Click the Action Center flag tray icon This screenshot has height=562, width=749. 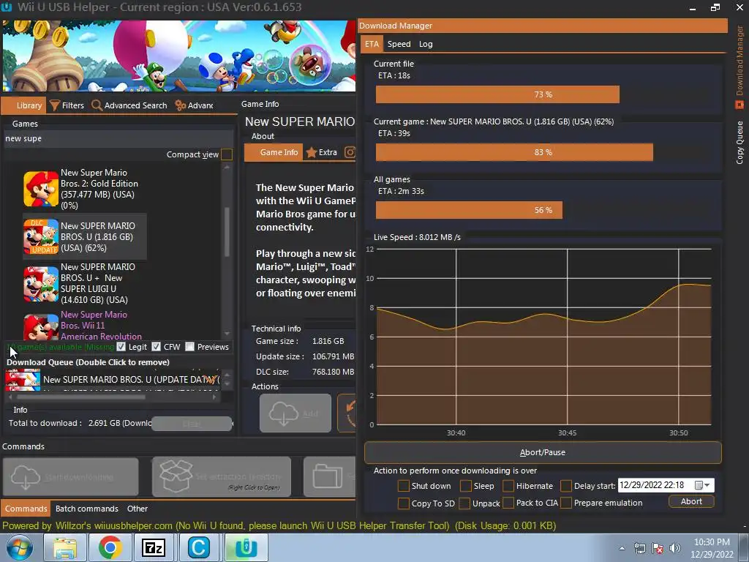658,548
